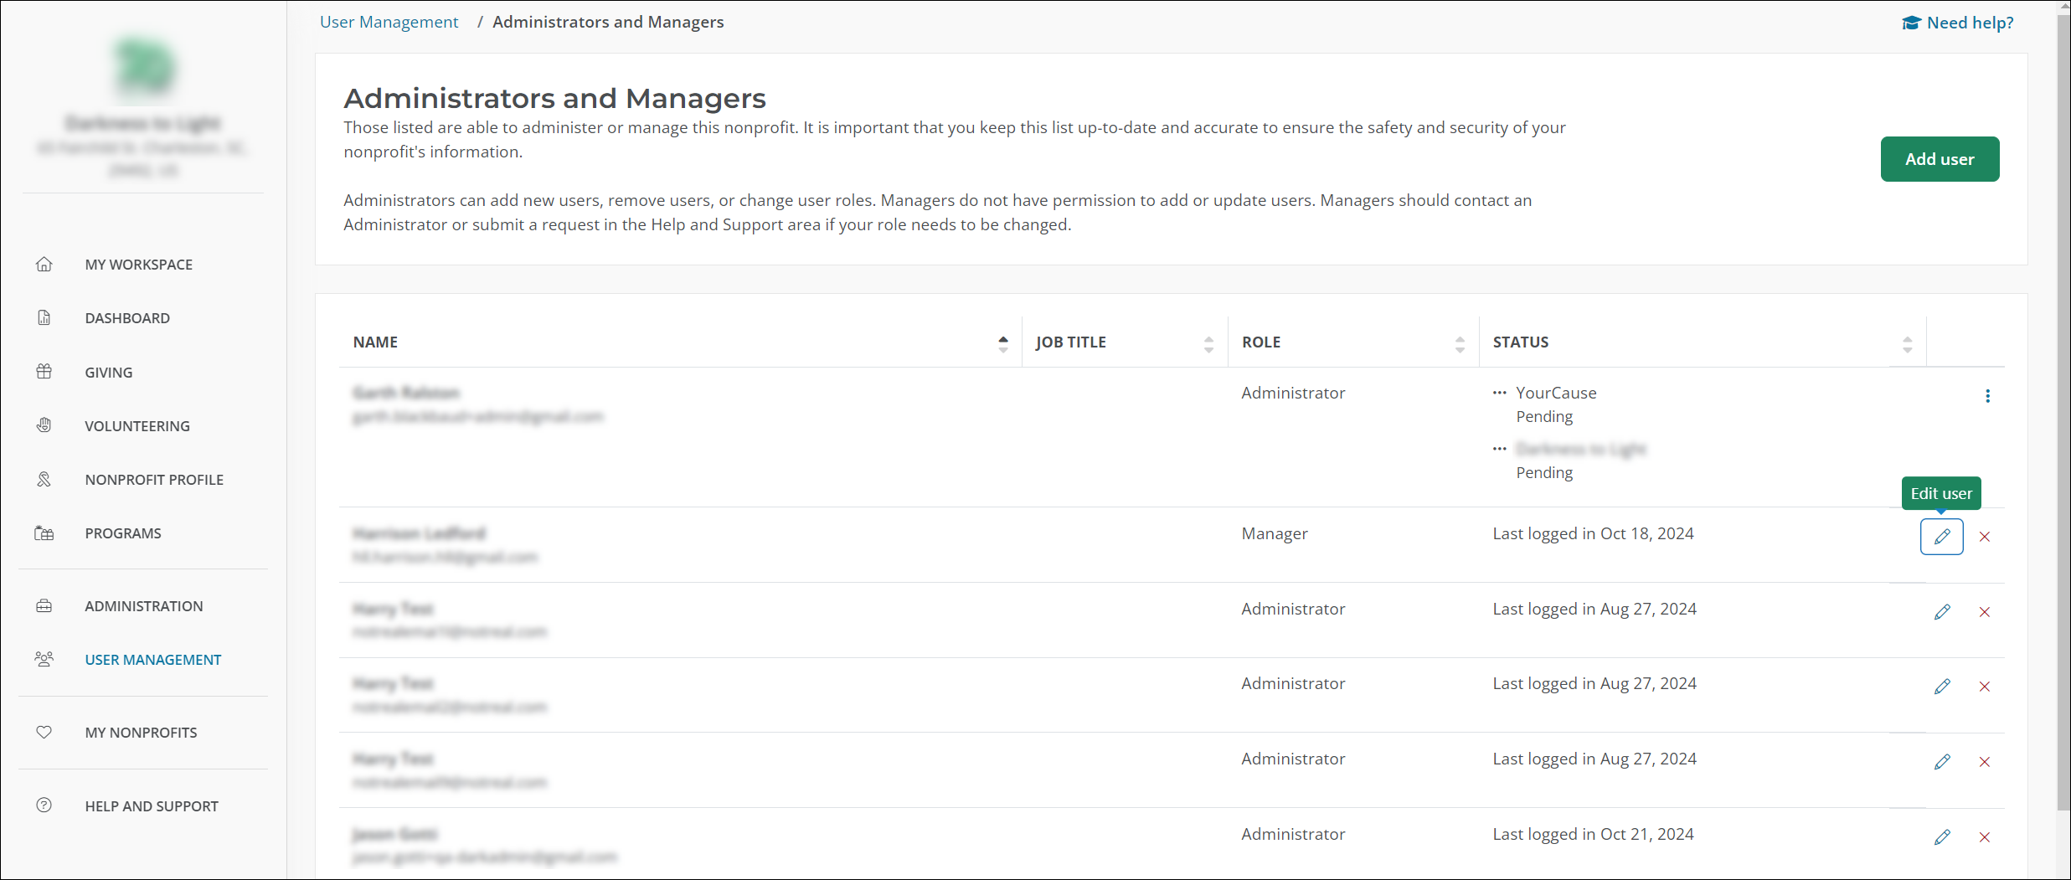
Task: Sort table by Name column
Action: [x=1002, y=342]
